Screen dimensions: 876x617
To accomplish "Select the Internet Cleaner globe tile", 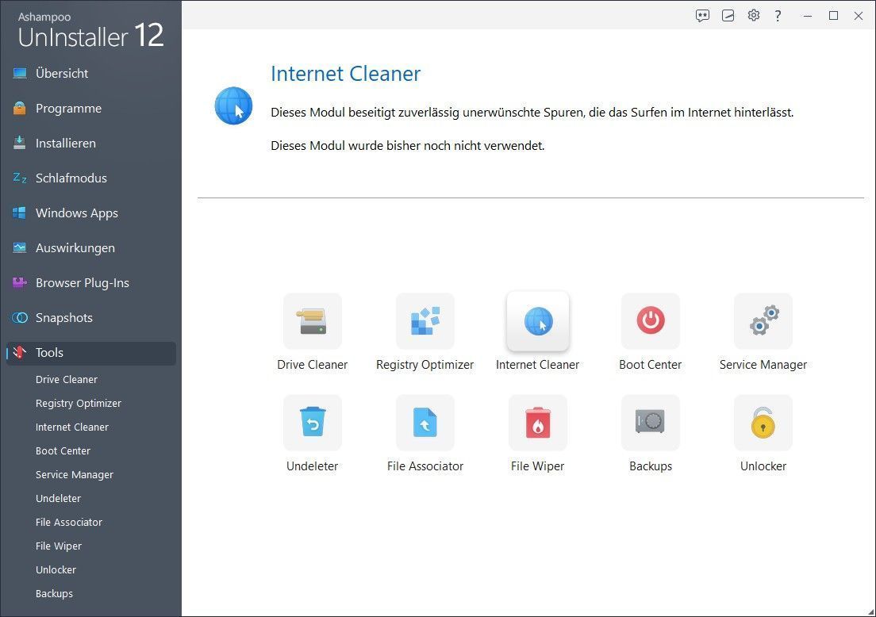I will 537,321.
